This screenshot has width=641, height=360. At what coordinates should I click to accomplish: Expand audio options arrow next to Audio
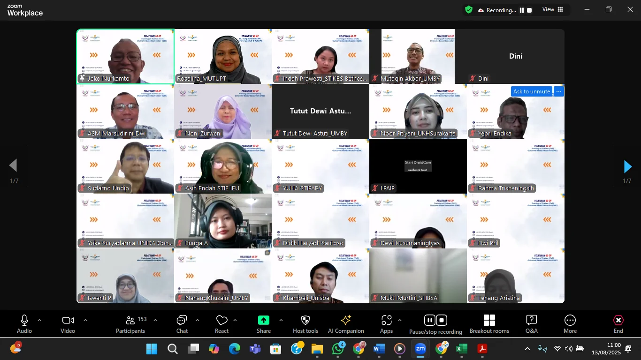[x=39, y=321]
